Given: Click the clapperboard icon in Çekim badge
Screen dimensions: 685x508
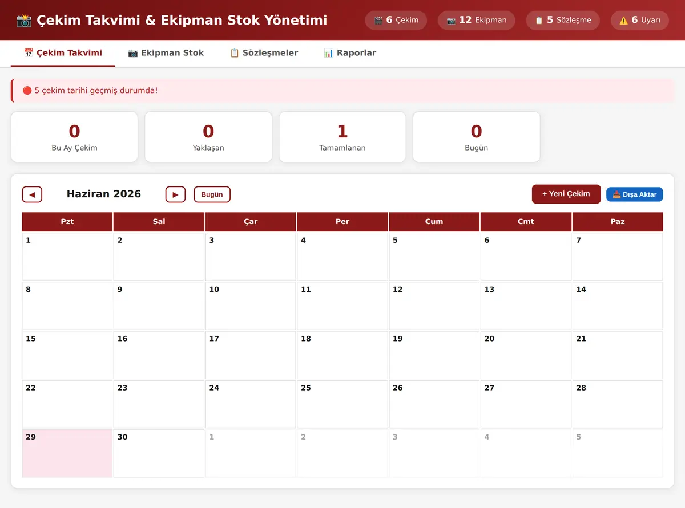Looking at the screenshot, I should pyautogui.click(x=378, y=21).
